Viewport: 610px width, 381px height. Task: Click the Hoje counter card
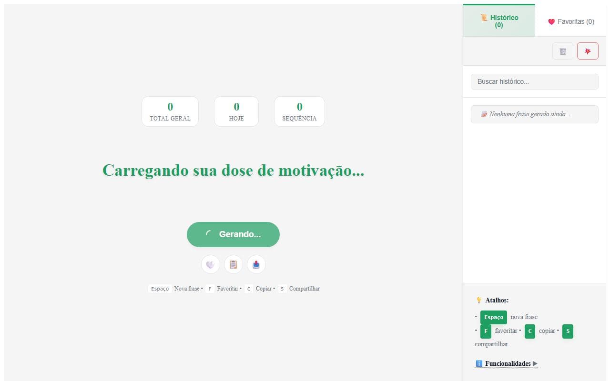click(x=236, y=111)
